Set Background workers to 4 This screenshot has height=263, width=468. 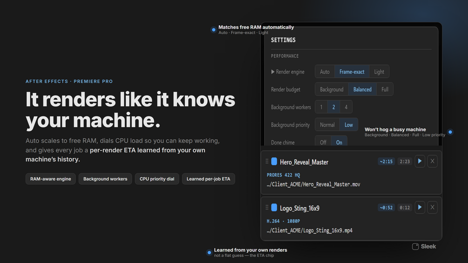pyautogui.click(x=346, y=107)
